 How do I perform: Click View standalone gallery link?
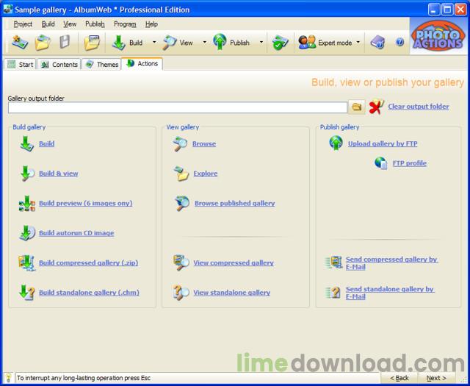tap(232, 293)
